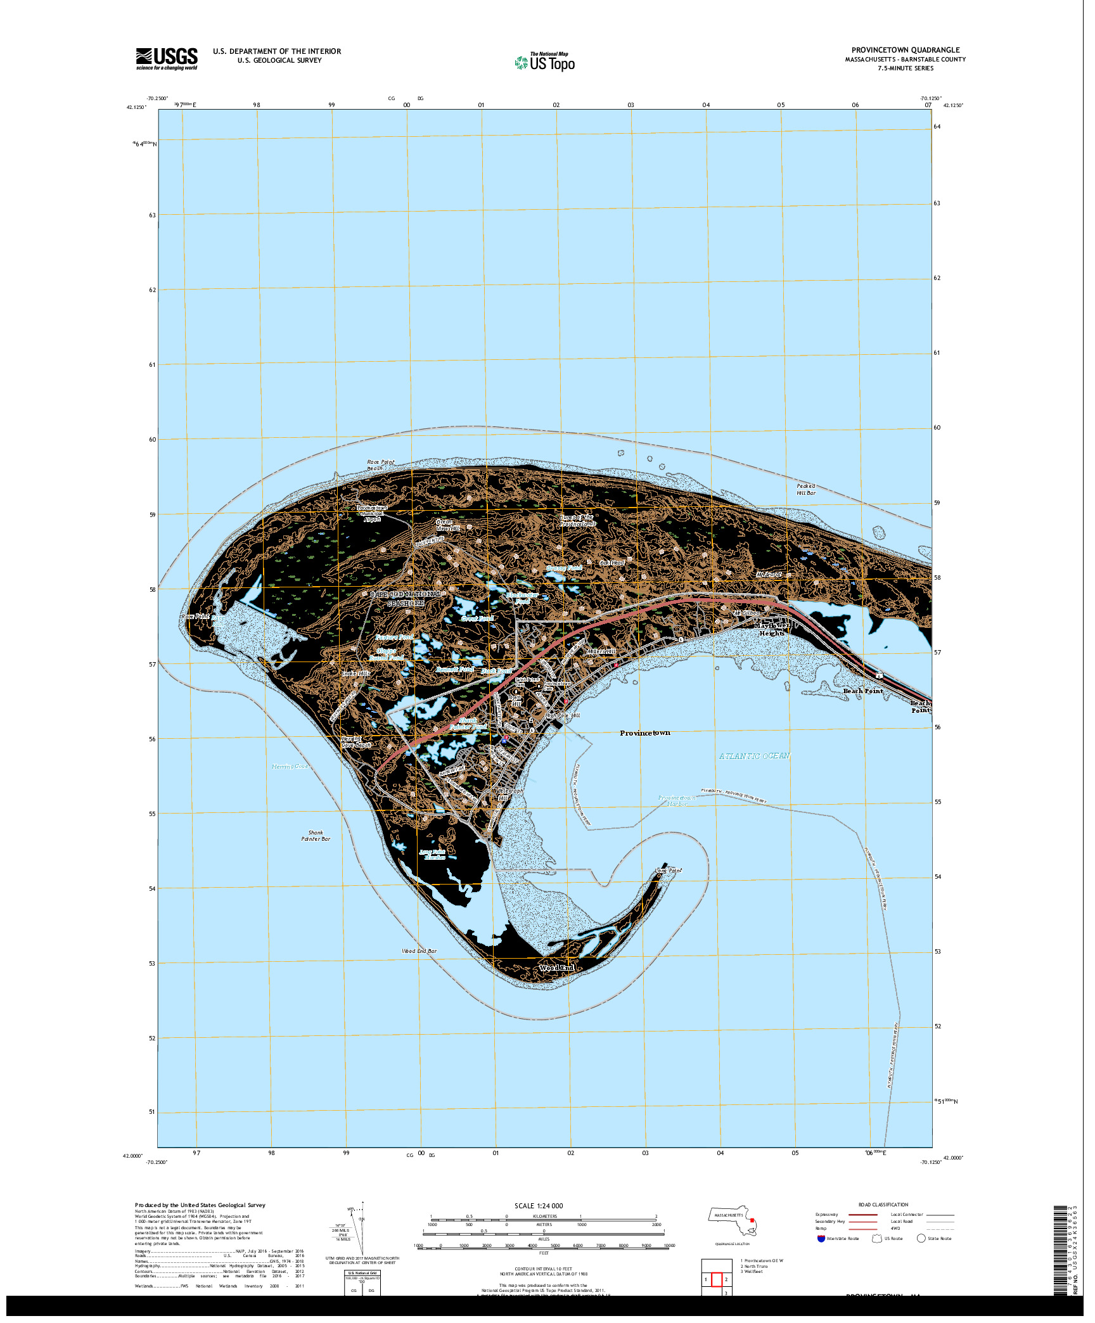Click the USGS logo in the header
The height and width of the screenshot is (1323, 1095).
[x=167, y=59]
